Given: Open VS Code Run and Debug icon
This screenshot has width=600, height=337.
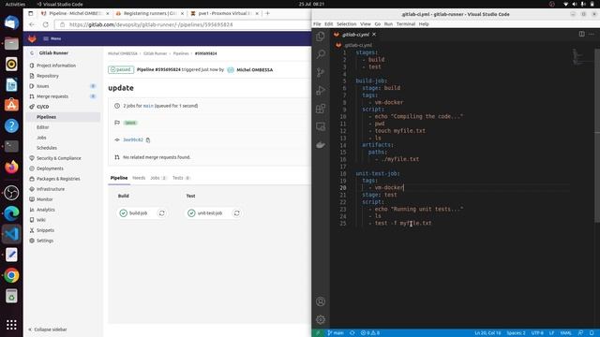Looking at the screenshot, I should click(x=321, y=91).
